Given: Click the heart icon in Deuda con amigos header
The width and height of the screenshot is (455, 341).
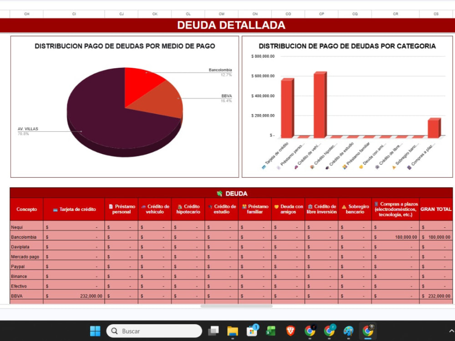Looking at the screenshot, I should click(x=277, y=207).
